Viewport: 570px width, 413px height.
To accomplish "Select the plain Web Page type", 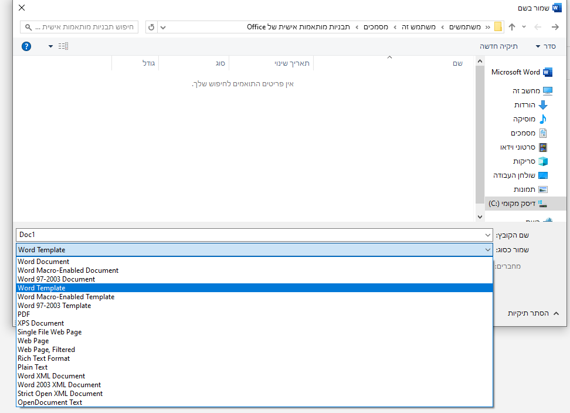I will tap(255, 341).
